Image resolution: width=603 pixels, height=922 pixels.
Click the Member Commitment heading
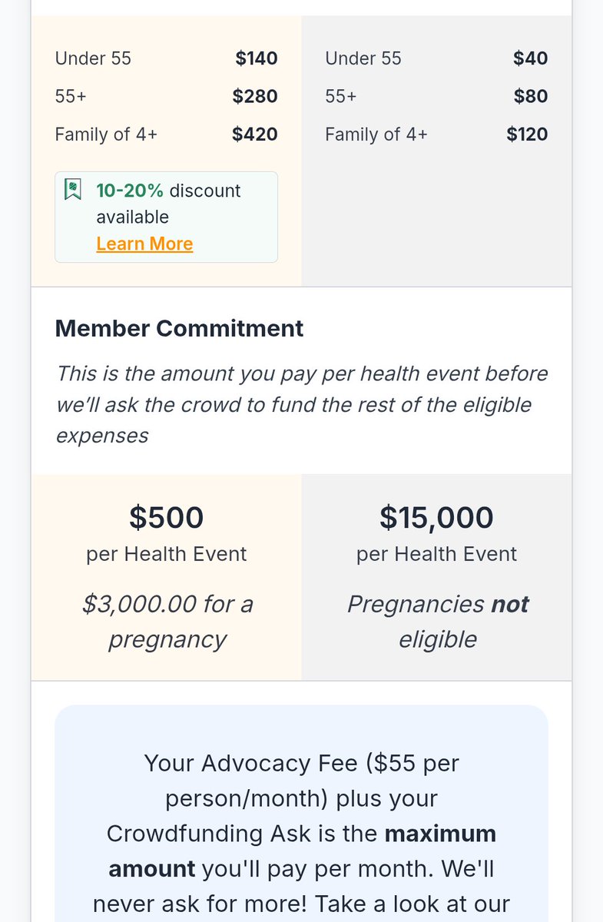tap(179, 328)
